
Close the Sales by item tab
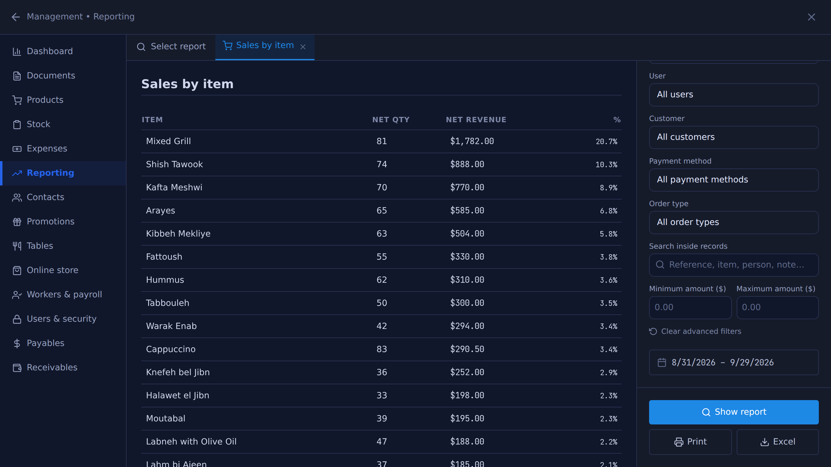[303, 47]
